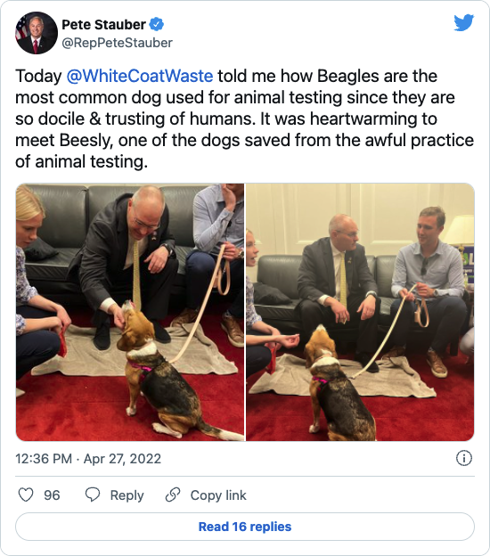Image resolution: width=490 pixels, height=556 pixels.
Task: Open the right photo of beagle sitting
Action: coord(360,312)
